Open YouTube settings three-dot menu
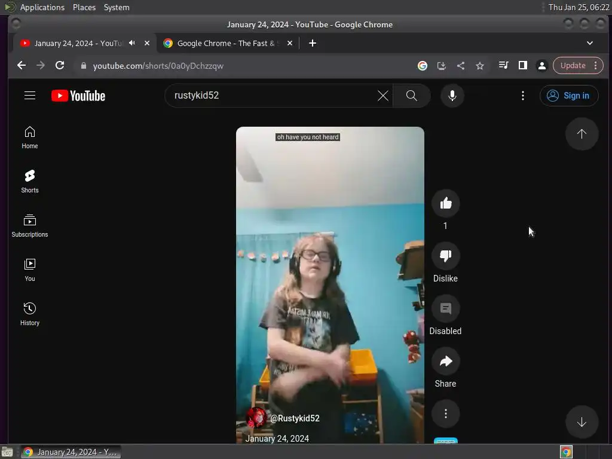The height and width of the screenshot is (459, 612). coord(522,96)
